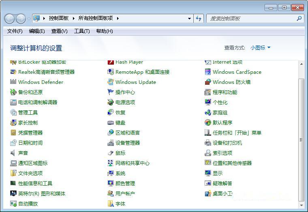The width and height of the screenshot is (308, 212).
Task: Click the 通知区域图标 icon
Action: (13, 163)
